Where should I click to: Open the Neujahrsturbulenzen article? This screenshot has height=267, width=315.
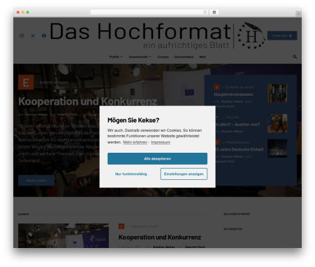tap(233, 95)
